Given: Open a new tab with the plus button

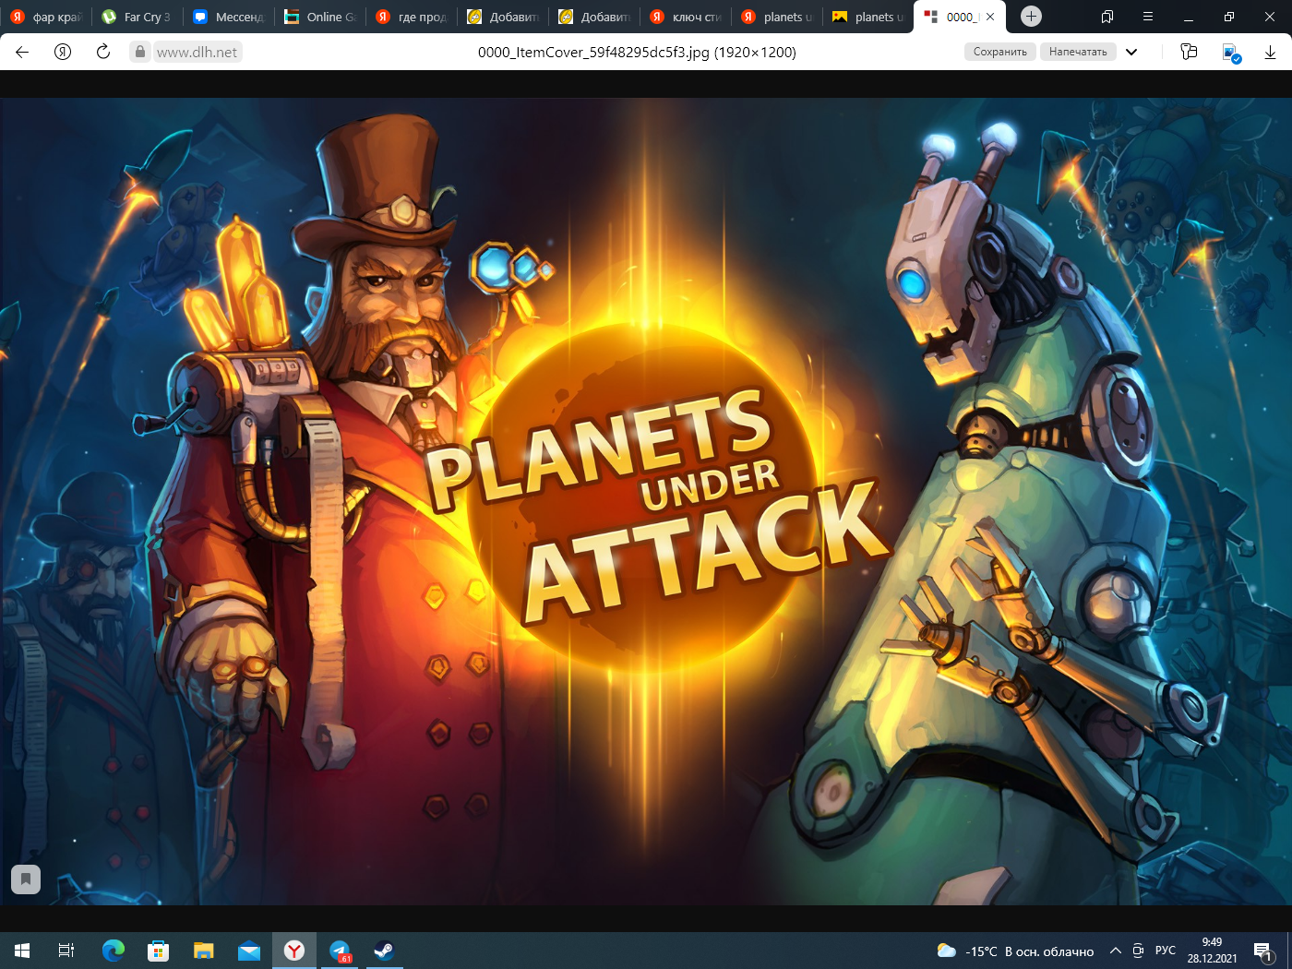Looking at the screenshot, I should click(1032, 16).
